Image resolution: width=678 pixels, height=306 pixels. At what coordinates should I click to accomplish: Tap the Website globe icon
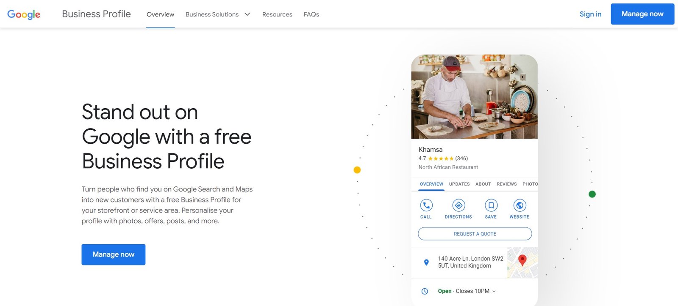tap(520, 205)
